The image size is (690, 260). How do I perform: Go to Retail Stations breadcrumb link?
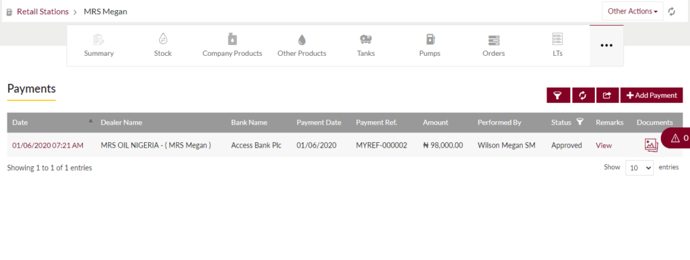click(42, 11)
